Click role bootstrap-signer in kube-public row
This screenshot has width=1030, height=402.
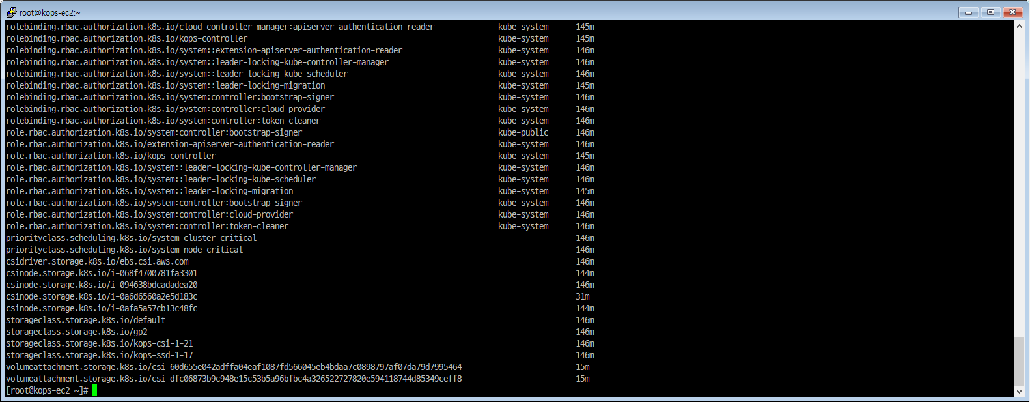[x=300, y=132]
